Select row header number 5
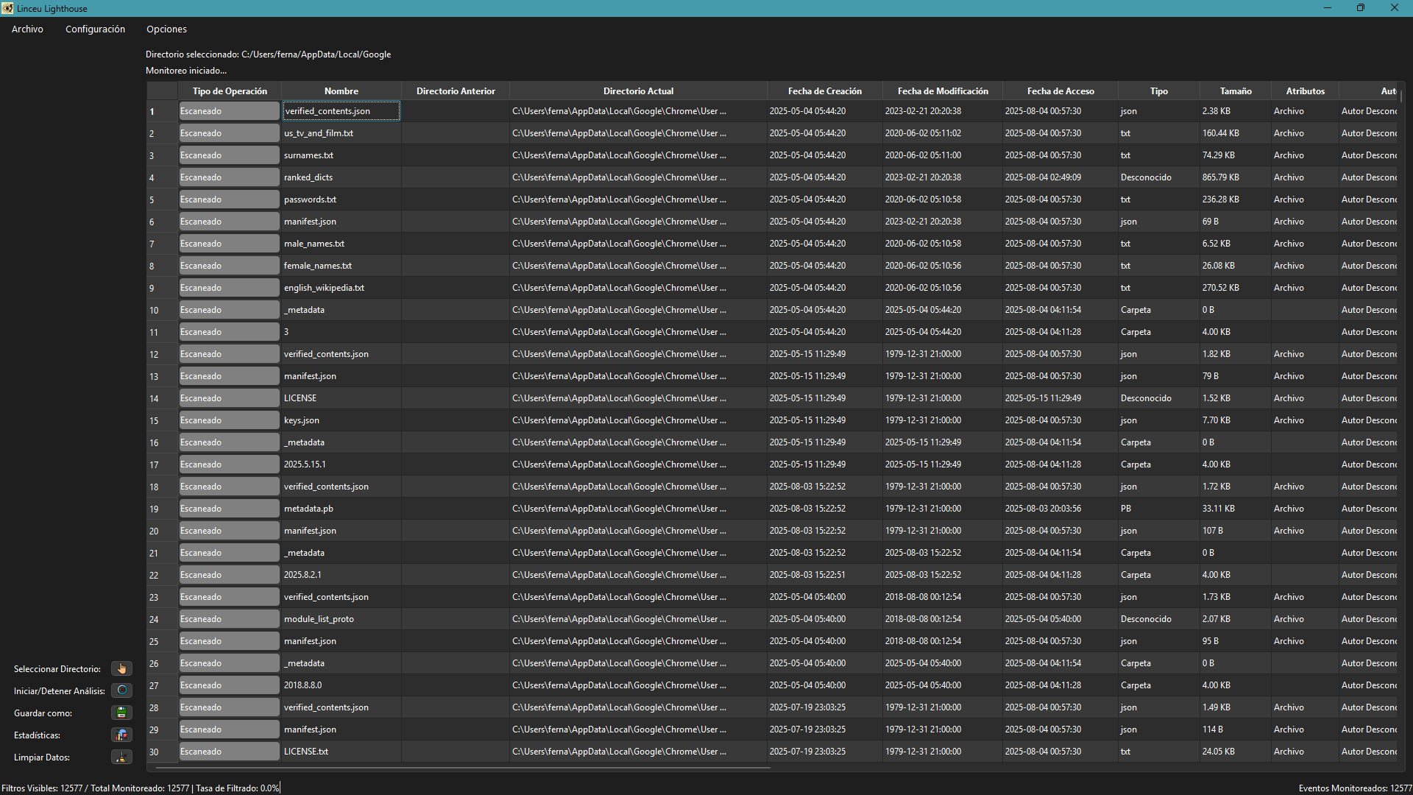This screenshot has height=795, width=1413. pos(152,200)
